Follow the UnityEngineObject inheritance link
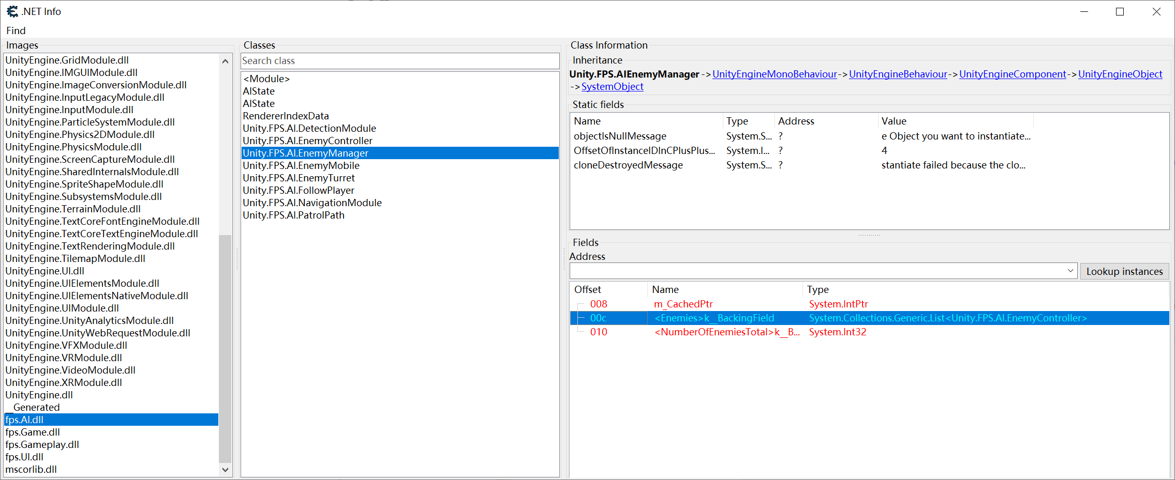 click(x=1120, y=74)
